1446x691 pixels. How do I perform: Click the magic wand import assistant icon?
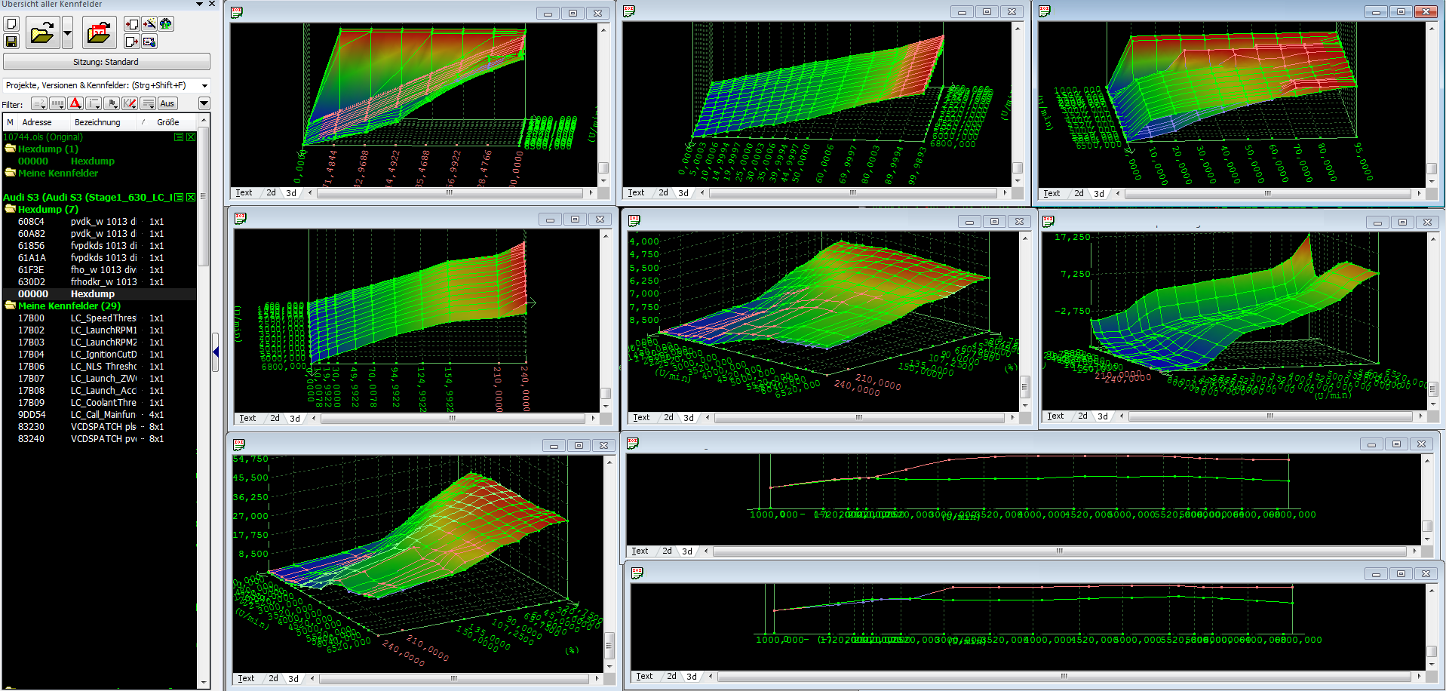(149, 24)
